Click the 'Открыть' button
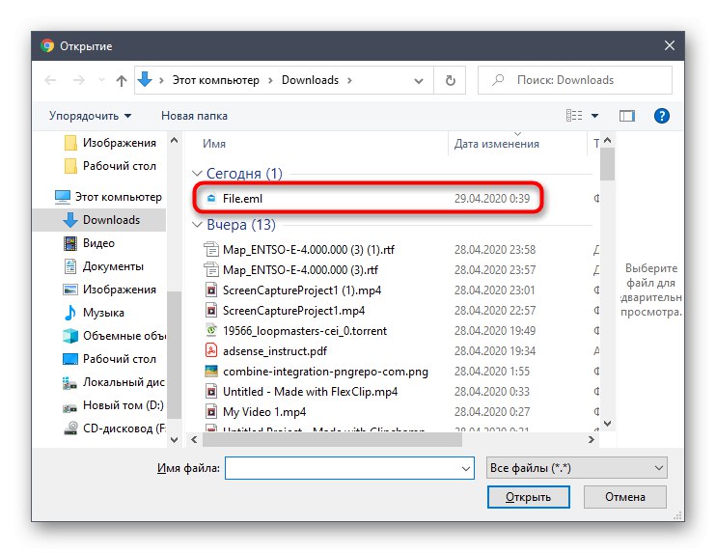The height and width of the screenshot is (553, 716). pos(529,497)
